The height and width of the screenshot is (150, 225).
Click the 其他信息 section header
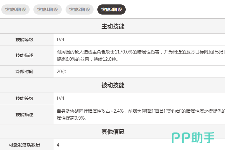[113, 131]
